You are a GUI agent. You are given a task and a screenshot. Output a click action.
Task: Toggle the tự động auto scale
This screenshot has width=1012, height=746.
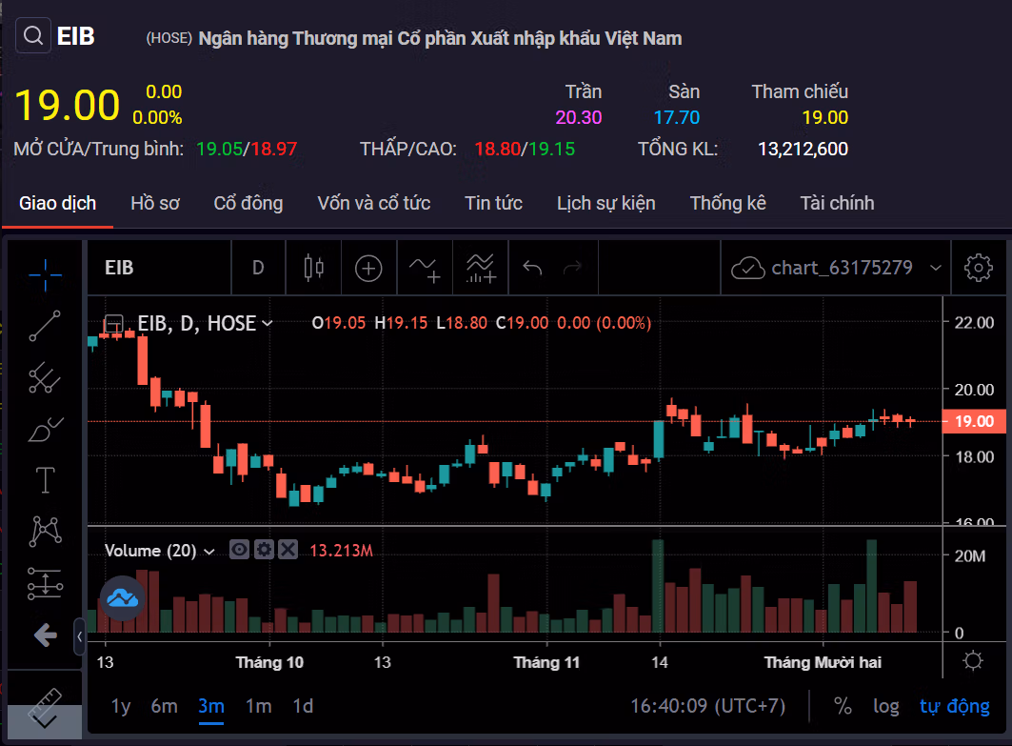954,706
